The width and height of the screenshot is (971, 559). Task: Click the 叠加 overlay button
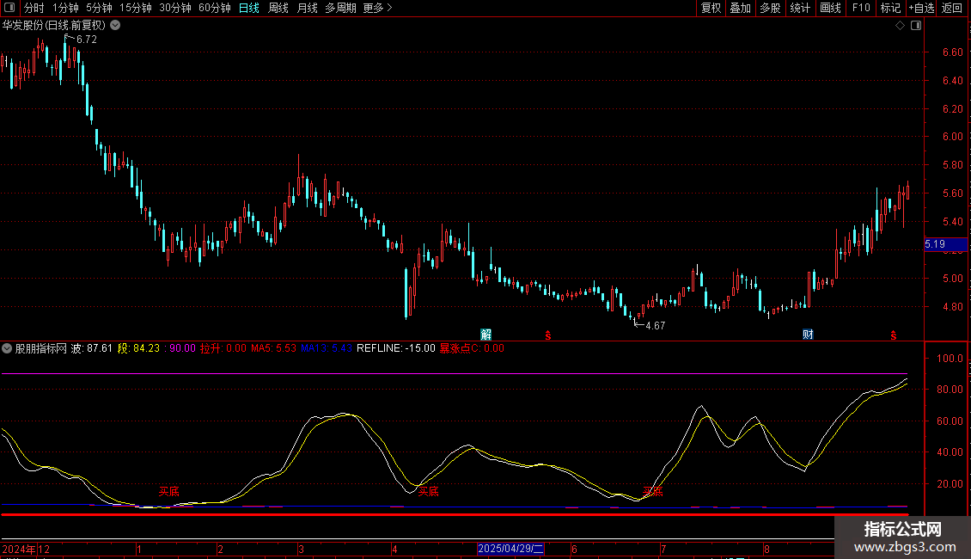point(741,8)
